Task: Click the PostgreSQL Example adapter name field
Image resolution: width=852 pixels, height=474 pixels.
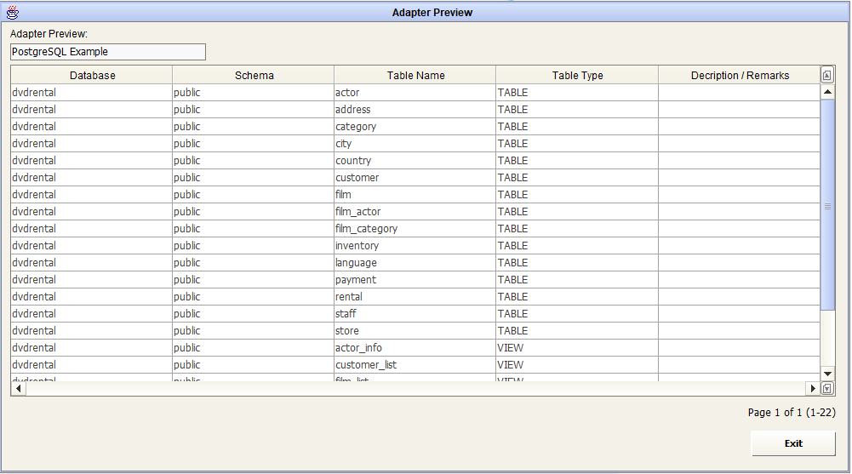Action: tap(108, 52)
